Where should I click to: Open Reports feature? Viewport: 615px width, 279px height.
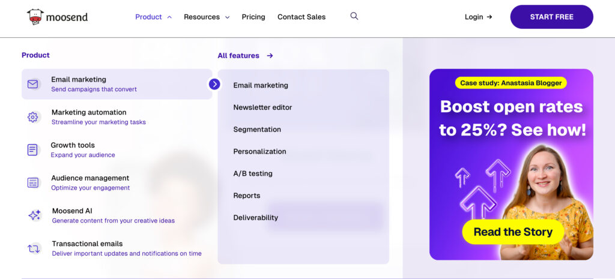click(247, 196)
